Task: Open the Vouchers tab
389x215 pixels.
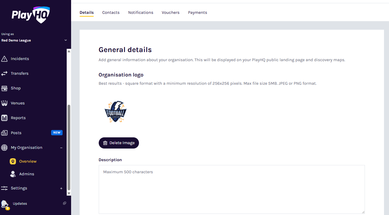Action: click(170, 13)
